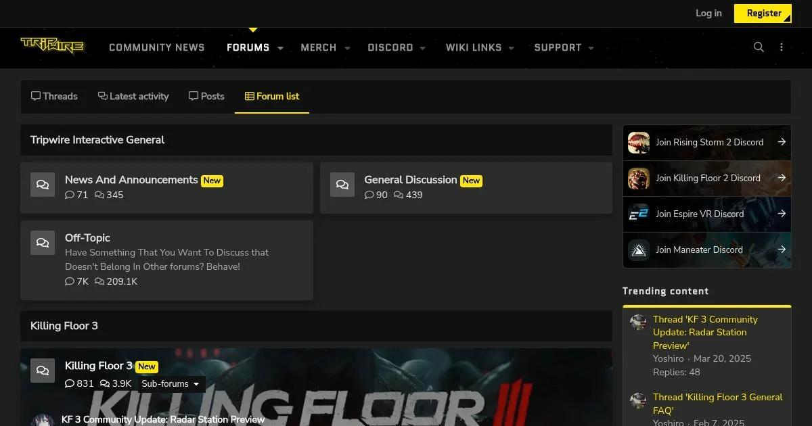The image size is (812, 426).
Task: Click the Killing Floor 2 Discord thumbnail
Action: (639, 179)
